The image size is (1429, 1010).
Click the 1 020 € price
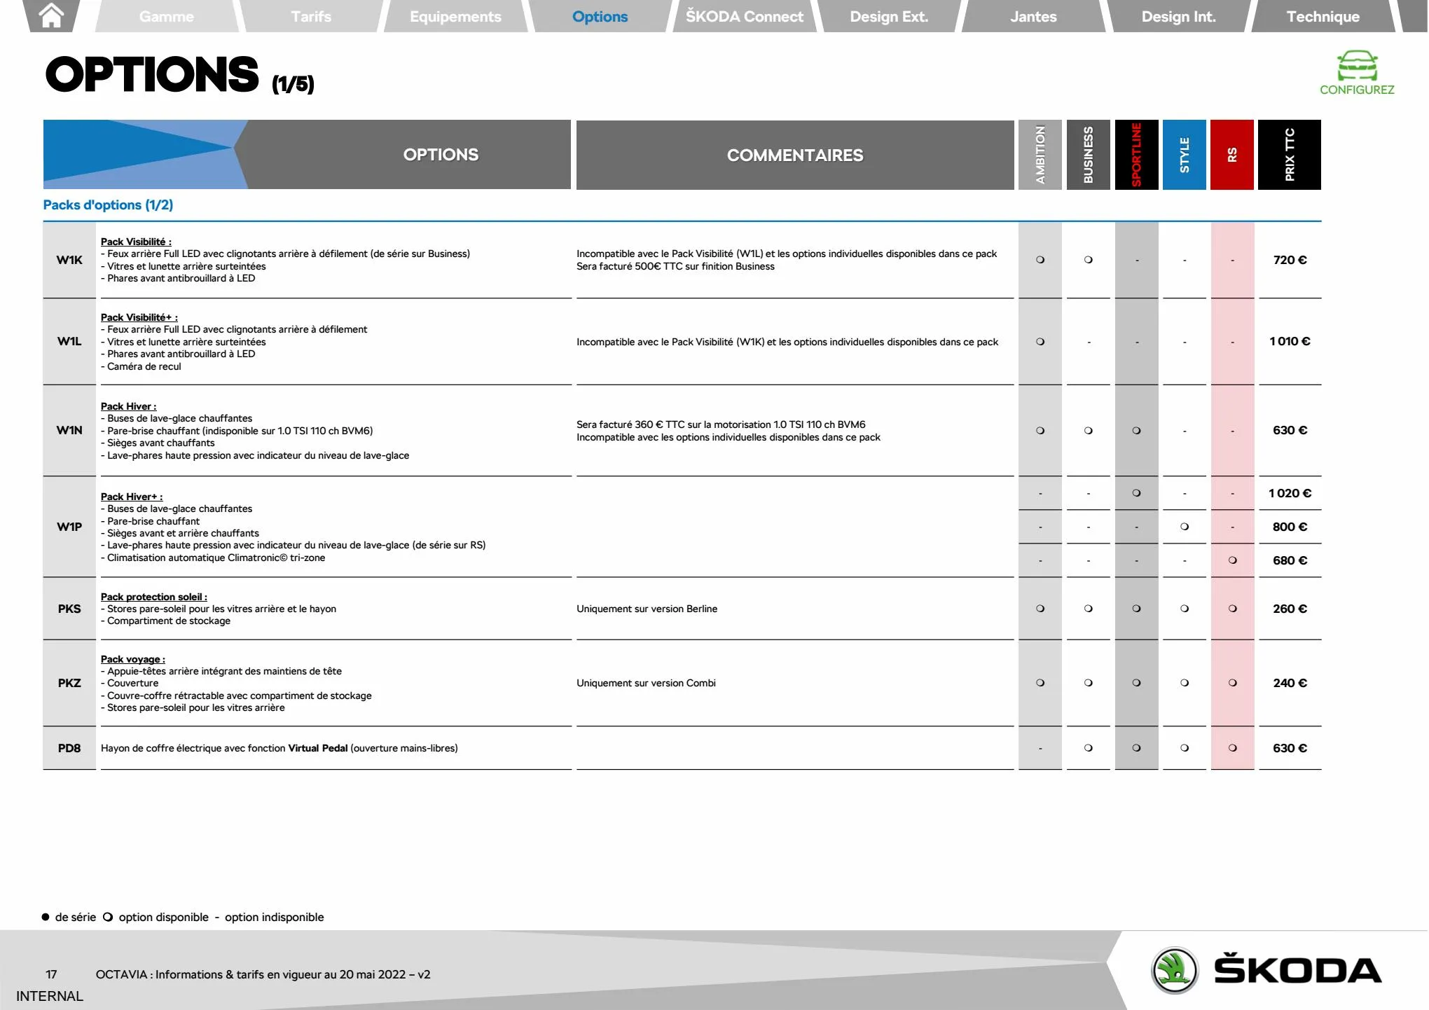1290,493
